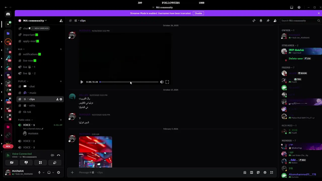
Task: Open the music channel
Action: tap(40, 93)
